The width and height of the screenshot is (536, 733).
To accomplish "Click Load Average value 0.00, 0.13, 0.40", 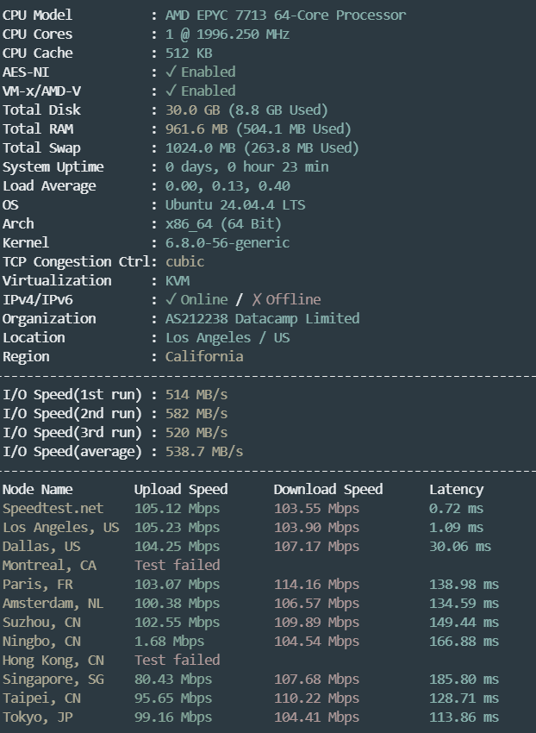I will [227, 186].
